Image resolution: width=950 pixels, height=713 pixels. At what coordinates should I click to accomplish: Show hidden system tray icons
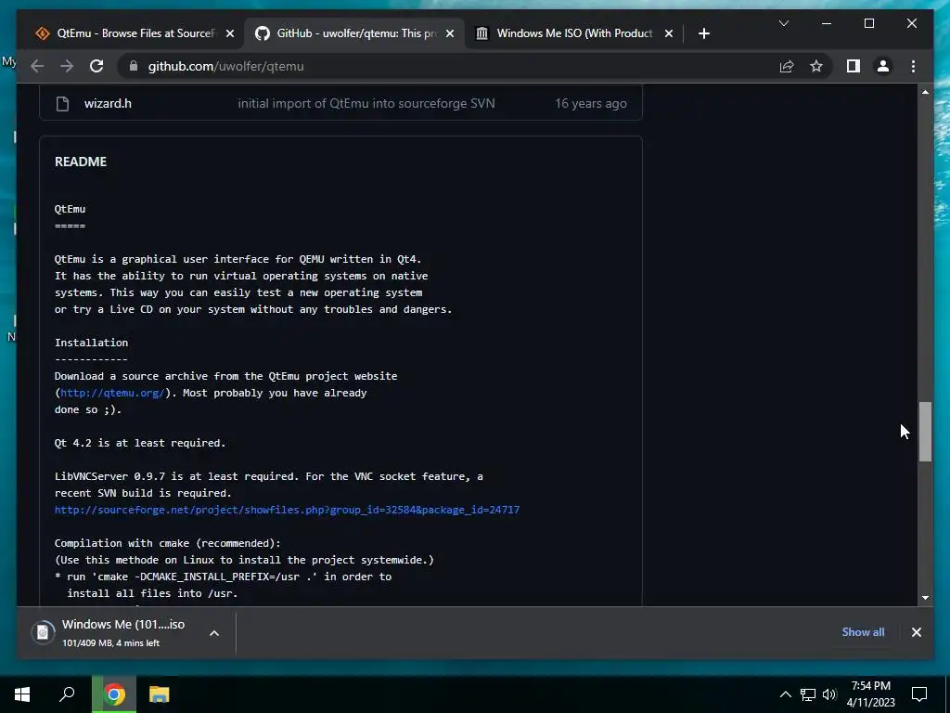pyautogui.click(x=785, y=694)
